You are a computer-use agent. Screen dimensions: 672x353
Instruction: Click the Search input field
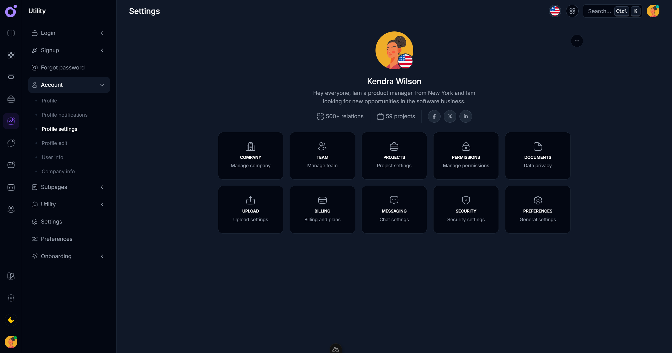point(599,11)
